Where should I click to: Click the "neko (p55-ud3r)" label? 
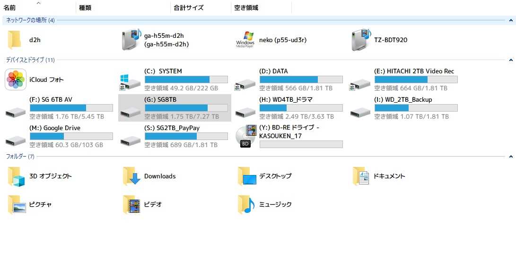pos(283,40)
